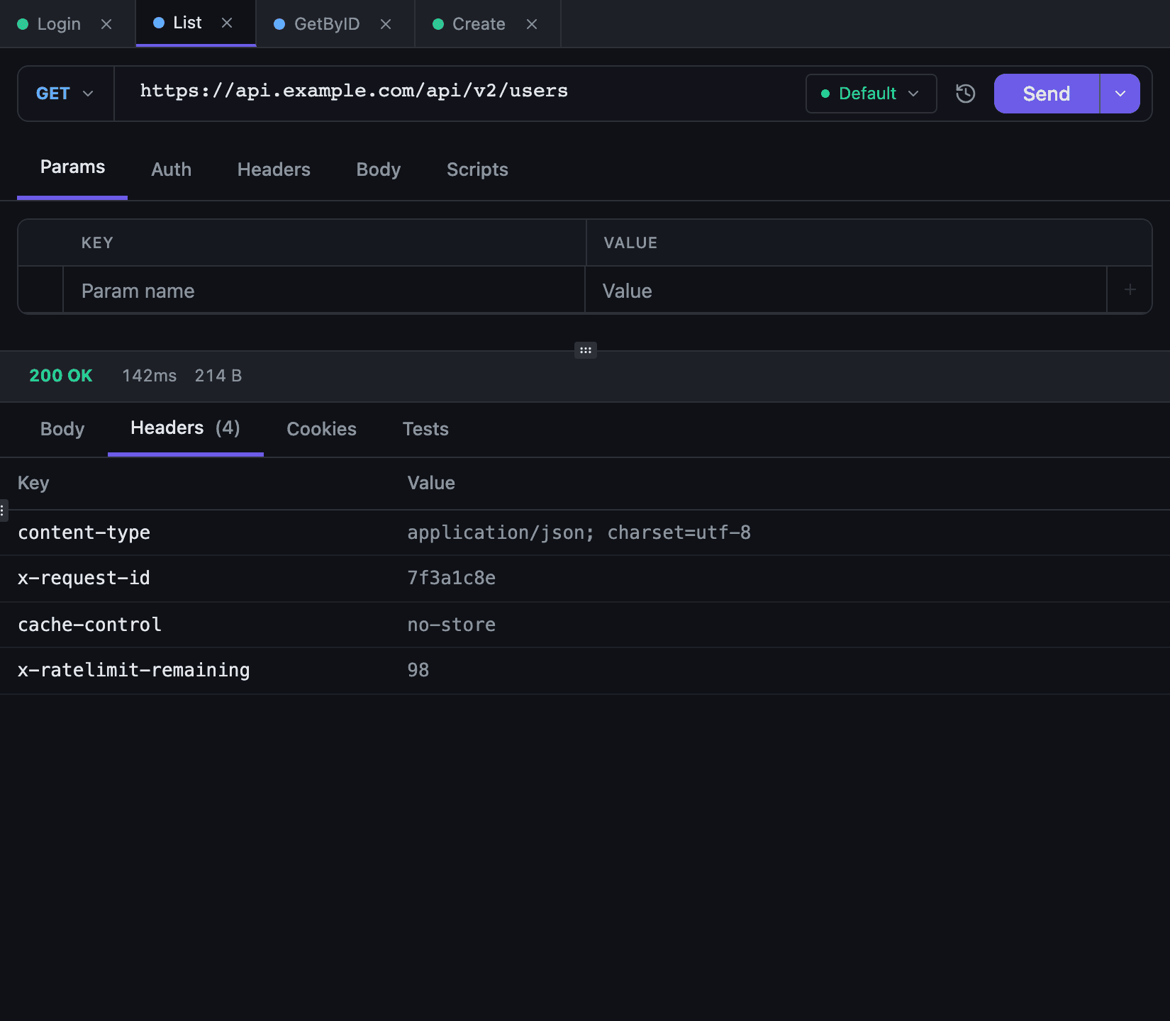Image resolution: width=1170 pixels, height=1021 pixels.
Task: Show the response Headers (4) tab
Action: point(185,428)
